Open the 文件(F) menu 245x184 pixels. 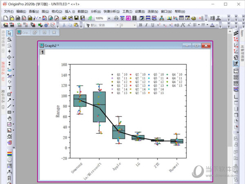(9, 11)
